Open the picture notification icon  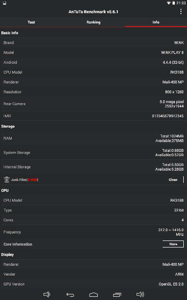[x=4, y=3]
